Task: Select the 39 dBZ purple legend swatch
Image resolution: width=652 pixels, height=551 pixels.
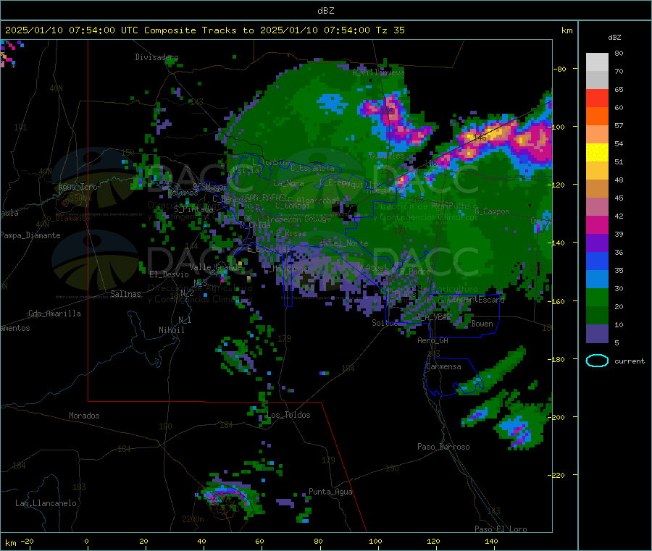Action: pos(597,243)
